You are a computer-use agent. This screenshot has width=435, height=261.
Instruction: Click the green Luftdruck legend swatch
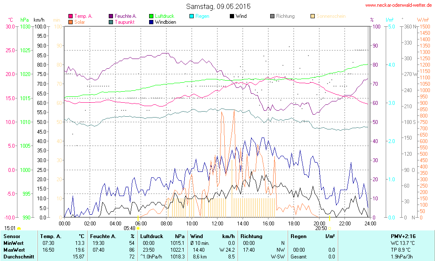coord(151,16)
